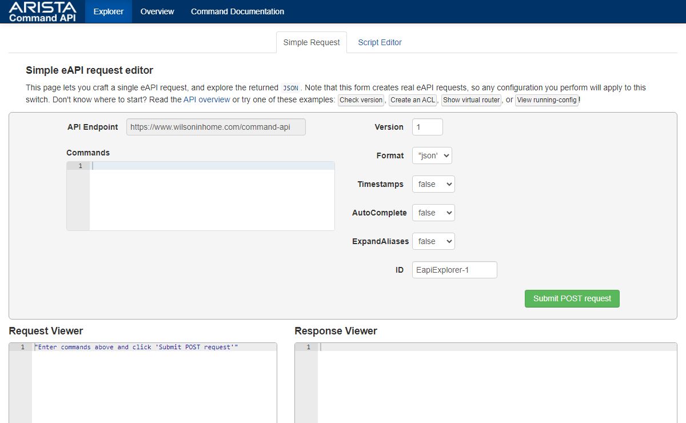Expand the ExpandAliases dropdown
This screenshot has height=423, width=686.
pyautogui.click(x=433, y=241)
